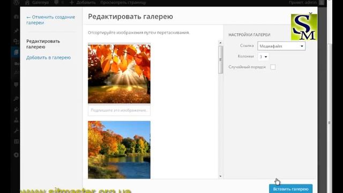Toggle the Random order checkbox
The height and width of the screenshot is (193, 343).
pyautogui.click(x=273, y=67)
